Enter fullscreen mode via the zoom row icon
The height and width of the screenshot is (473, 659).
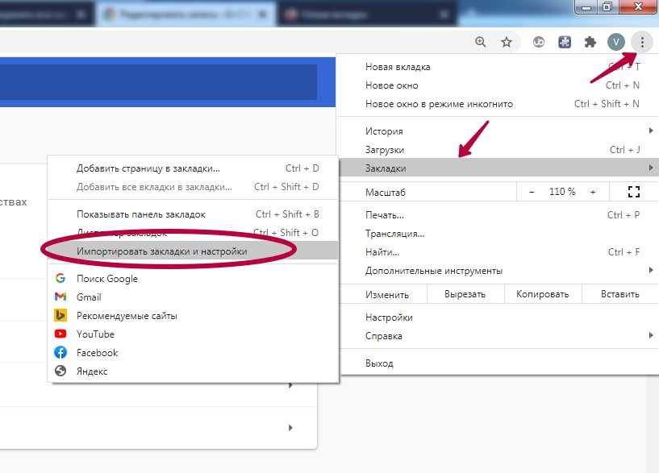(633, 192)
